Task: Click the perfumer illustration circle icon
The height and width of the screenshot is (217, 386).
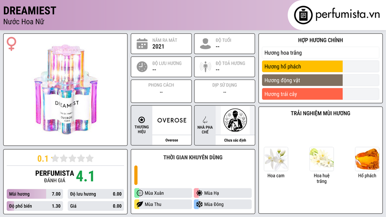Action: pyautogui.click(x=235, y=120)
